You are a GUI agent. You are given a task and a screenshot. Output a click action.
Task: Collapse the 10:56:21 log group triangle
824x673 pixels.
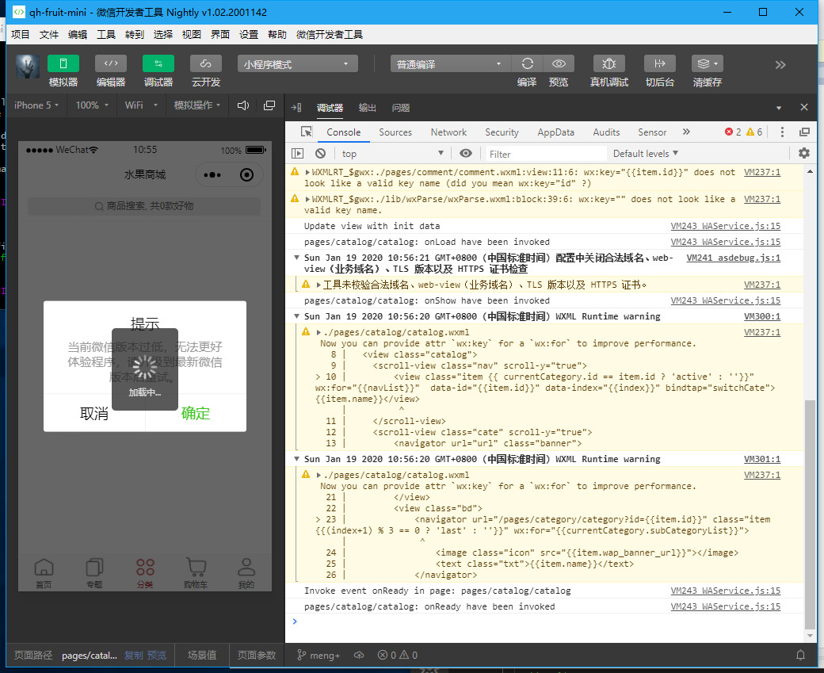click(x=296, y=258)
